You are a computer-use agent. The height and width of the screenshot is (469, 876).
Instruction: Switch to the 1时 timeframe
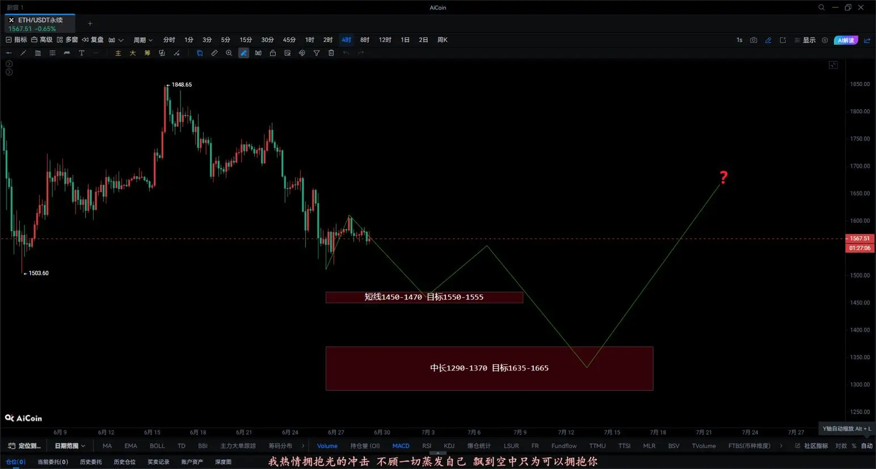point(310,40)
